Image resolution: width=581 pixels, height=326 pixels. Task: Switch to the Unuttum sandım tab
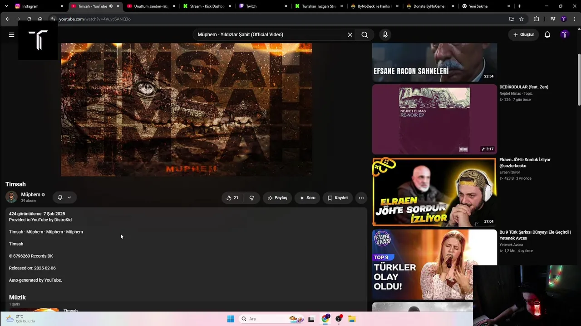(151, 6)
